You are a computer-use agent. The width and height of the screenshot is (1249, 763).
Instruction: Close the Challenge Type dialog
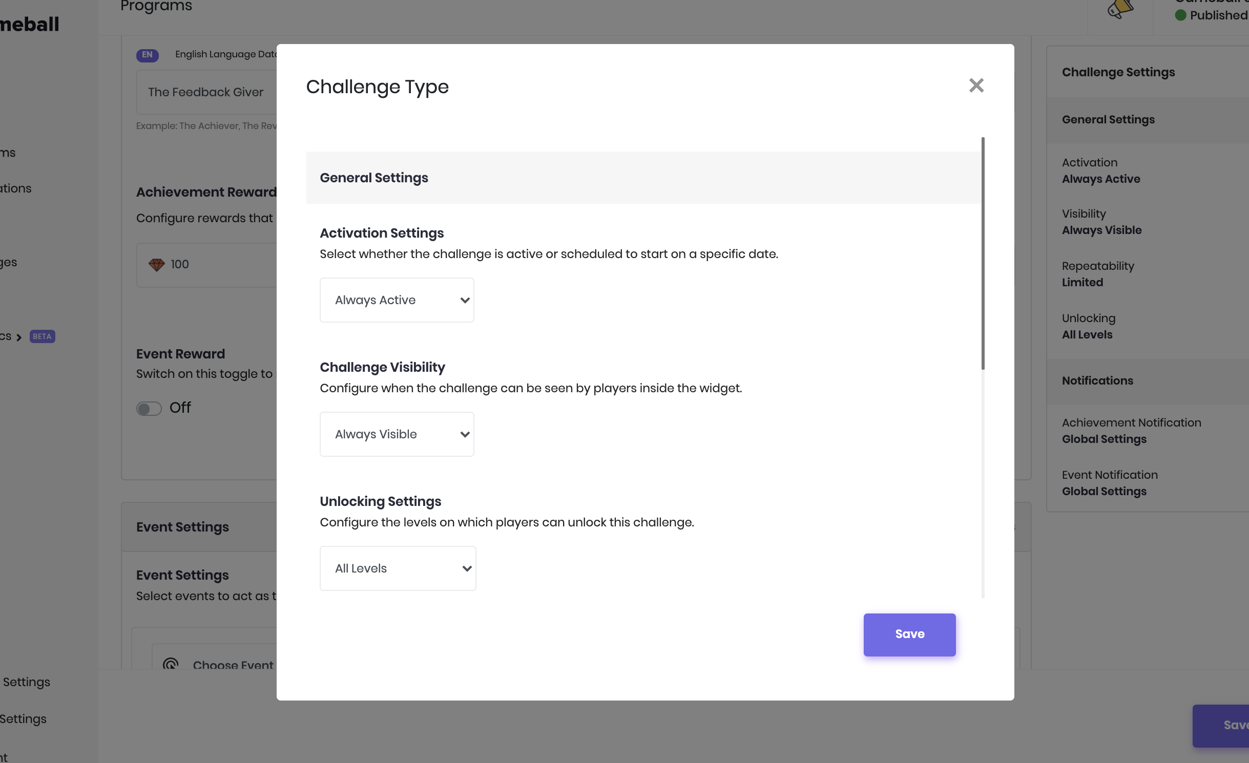[976, 86]
